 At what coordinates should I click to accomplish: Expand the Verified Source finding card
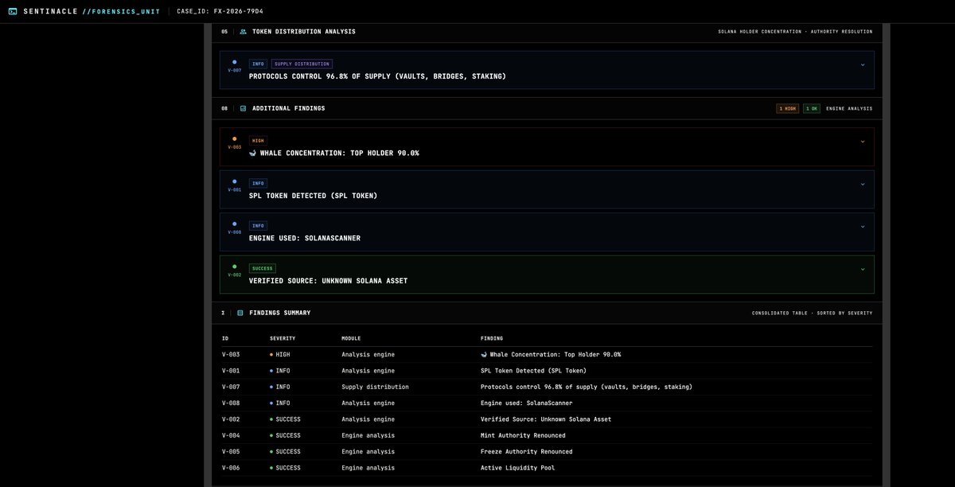coord(863,269)
